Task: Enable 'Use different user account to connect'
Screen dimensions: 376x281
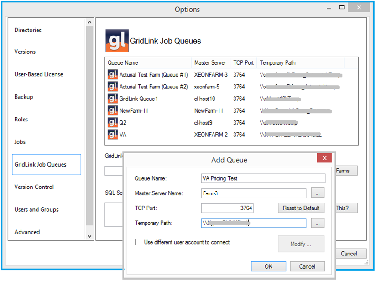Action: coord(138,242)
